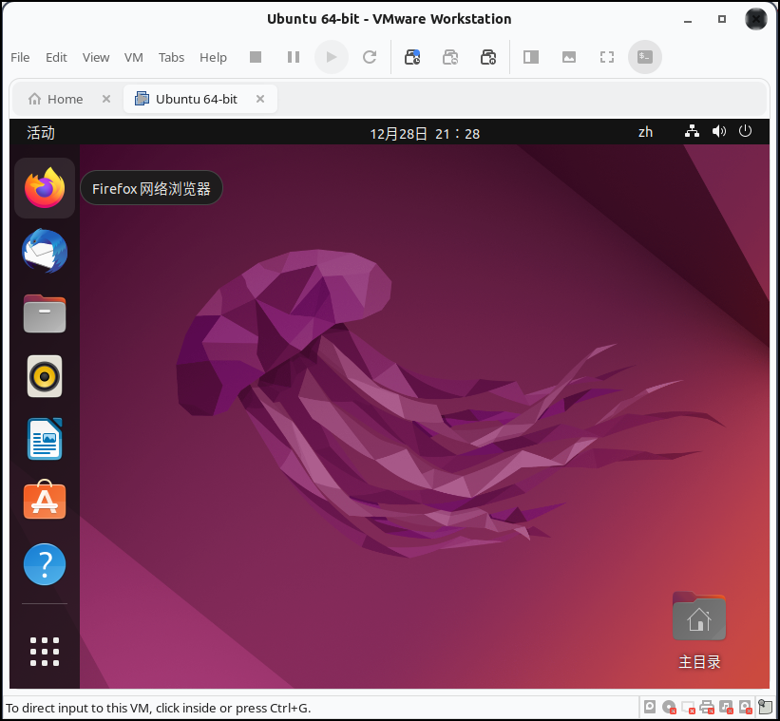Open the Tabs menu
This screenshot has height=721, width=780.
172,57
